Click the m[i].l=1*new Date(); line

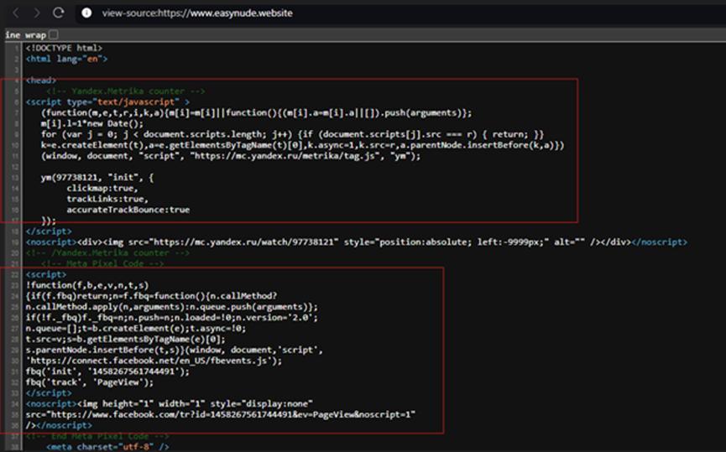[x=92, y=123]
